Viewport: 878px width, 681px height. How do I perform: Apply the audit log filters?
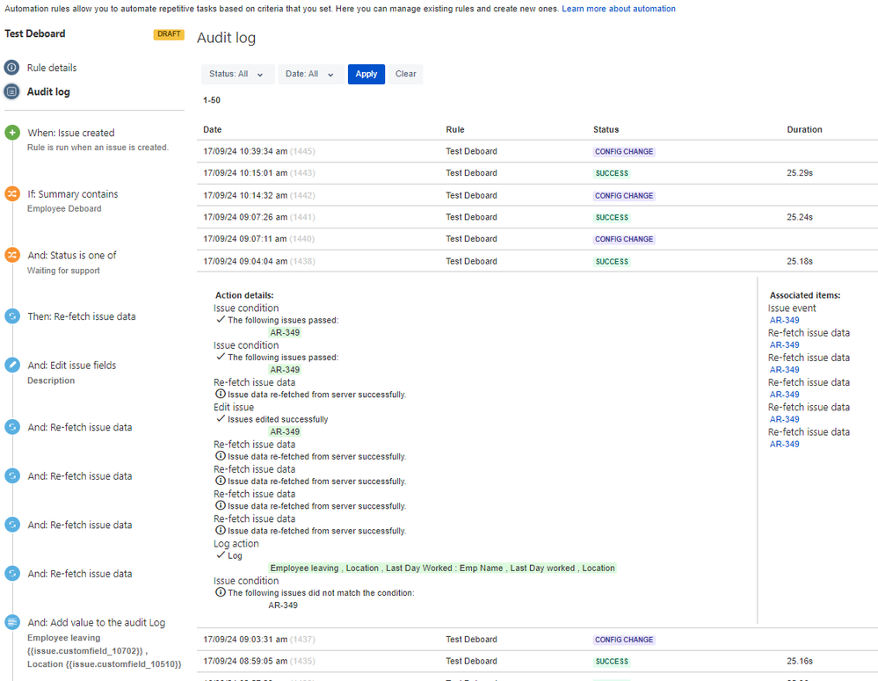tap(366, 74)
